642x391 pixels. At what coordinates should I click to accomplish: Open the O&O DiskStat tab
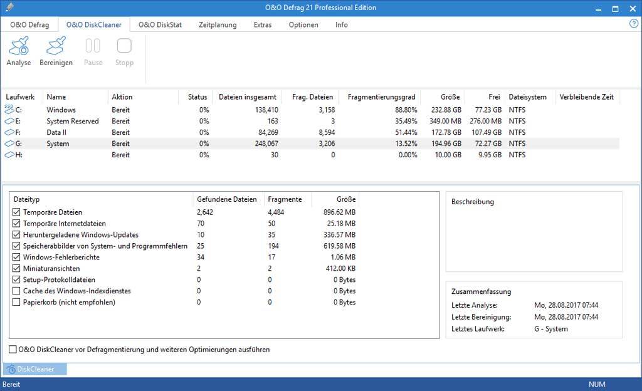pyautogui.click(x=160, y=24)
